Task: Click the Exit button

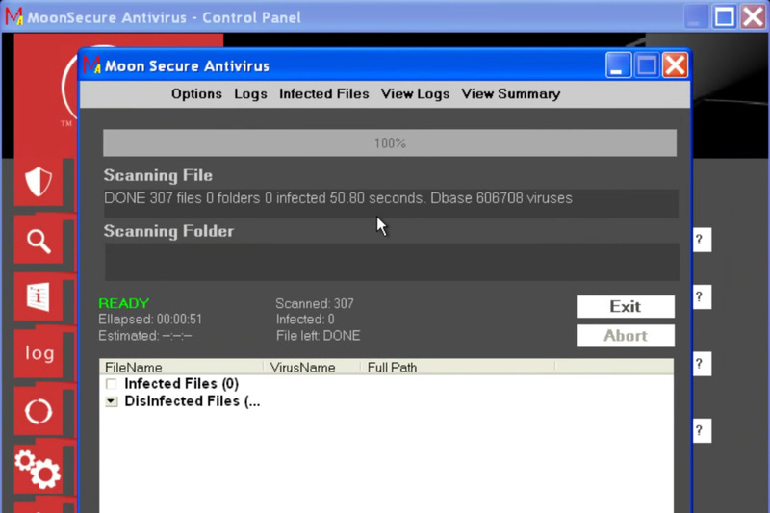Action: (626, 307)
